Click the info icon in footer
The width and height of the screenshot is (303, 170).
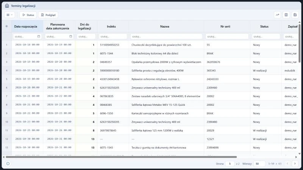tap(8, 164)
